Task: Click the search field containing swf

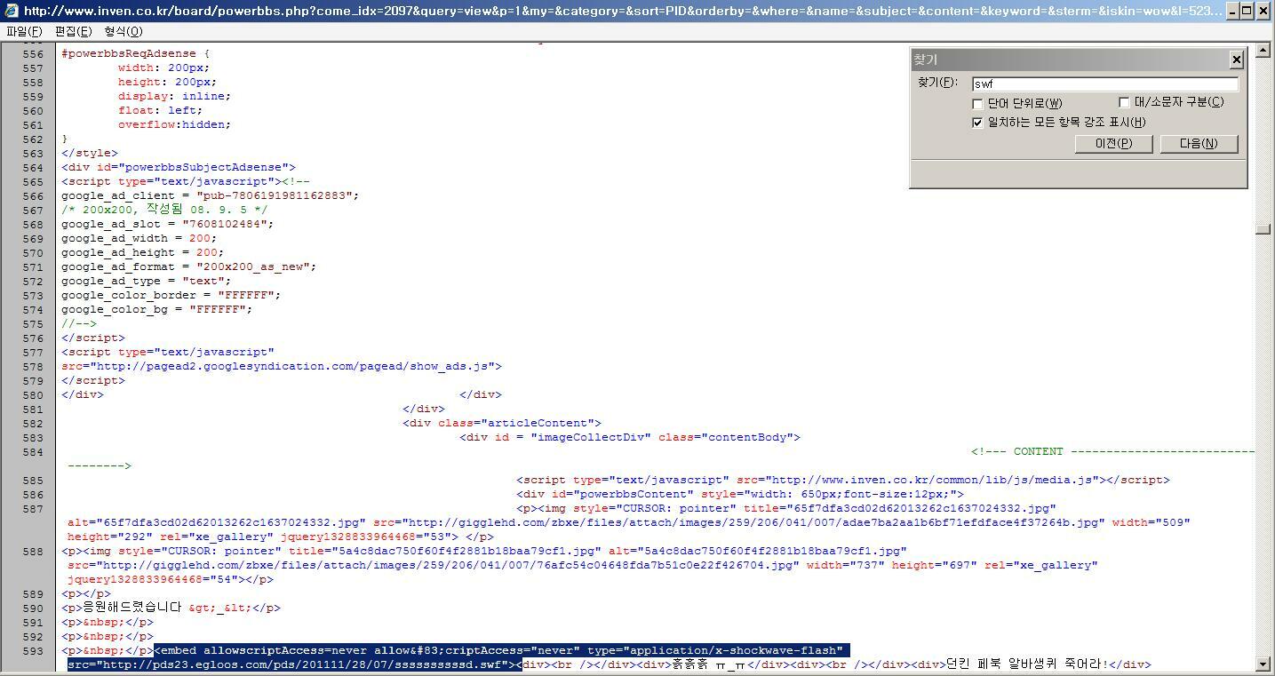Action: click(x=1104, y=84)
